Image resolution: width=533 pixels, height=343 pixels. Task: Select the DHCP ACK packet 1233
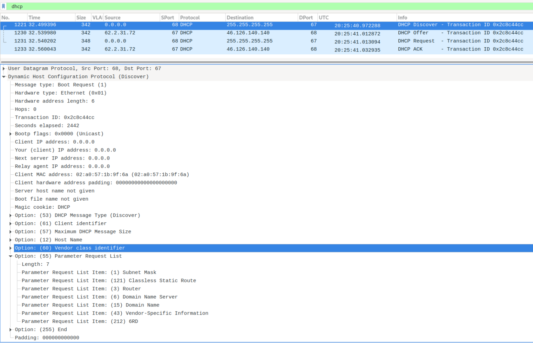pos(245,49)
